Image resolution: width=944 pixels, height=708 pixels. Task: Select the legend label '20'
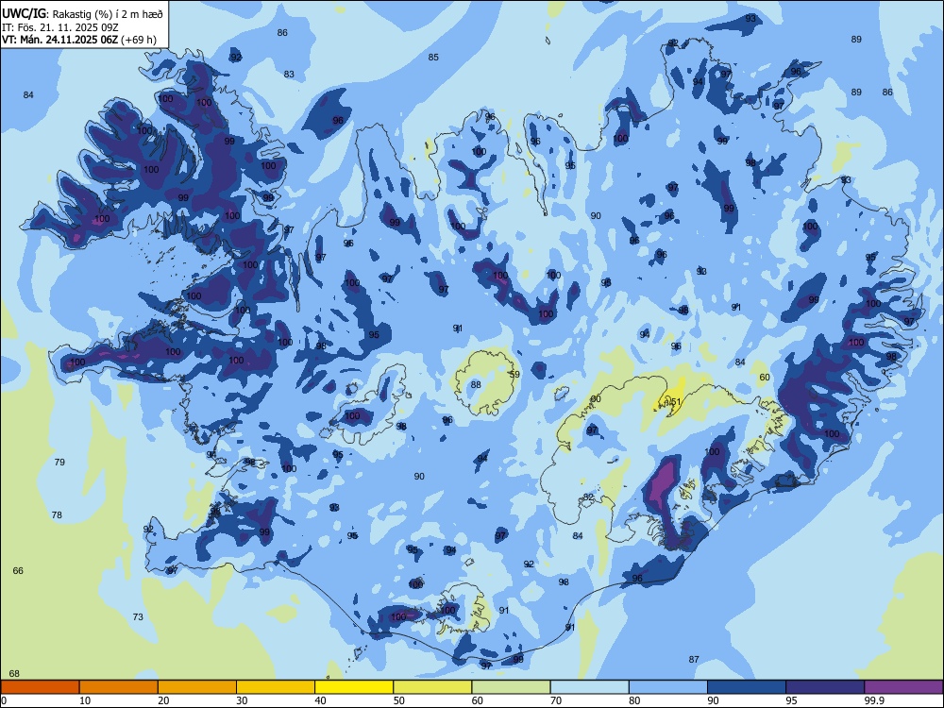[163, 700]
